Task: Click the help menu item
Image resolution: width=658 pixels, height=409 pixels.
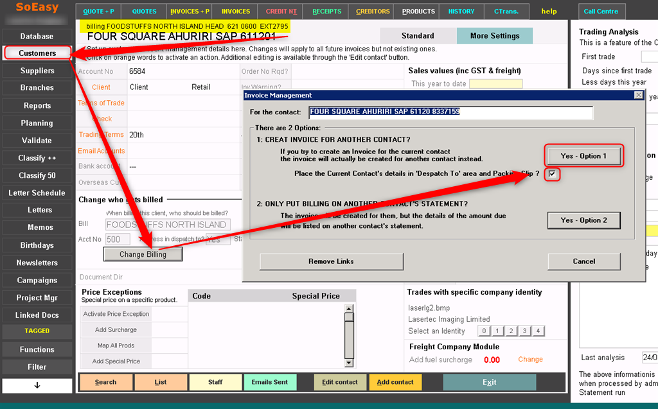Action: [549, 12]
